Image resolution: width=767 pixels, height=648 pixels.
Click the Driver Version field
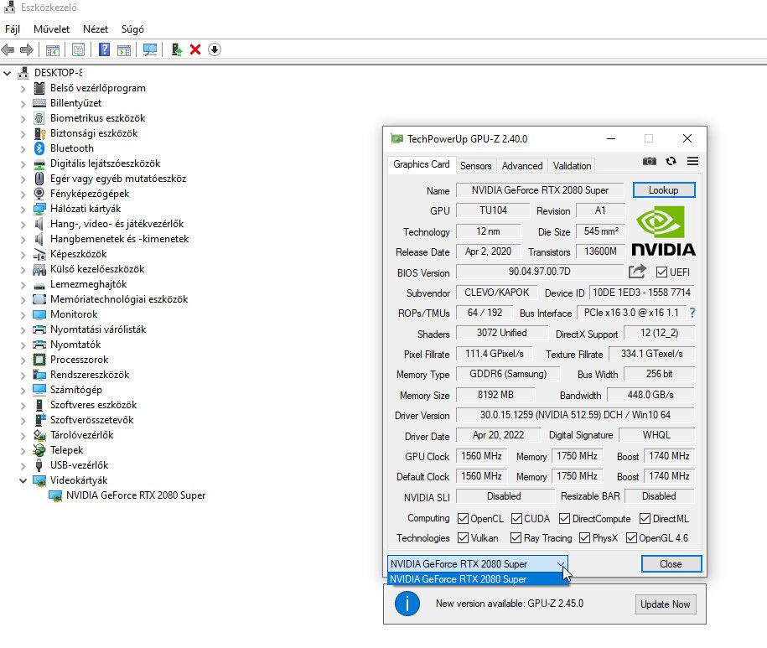575,415
